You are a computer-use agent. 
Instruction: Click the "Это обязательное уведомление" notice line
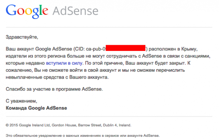82,135
